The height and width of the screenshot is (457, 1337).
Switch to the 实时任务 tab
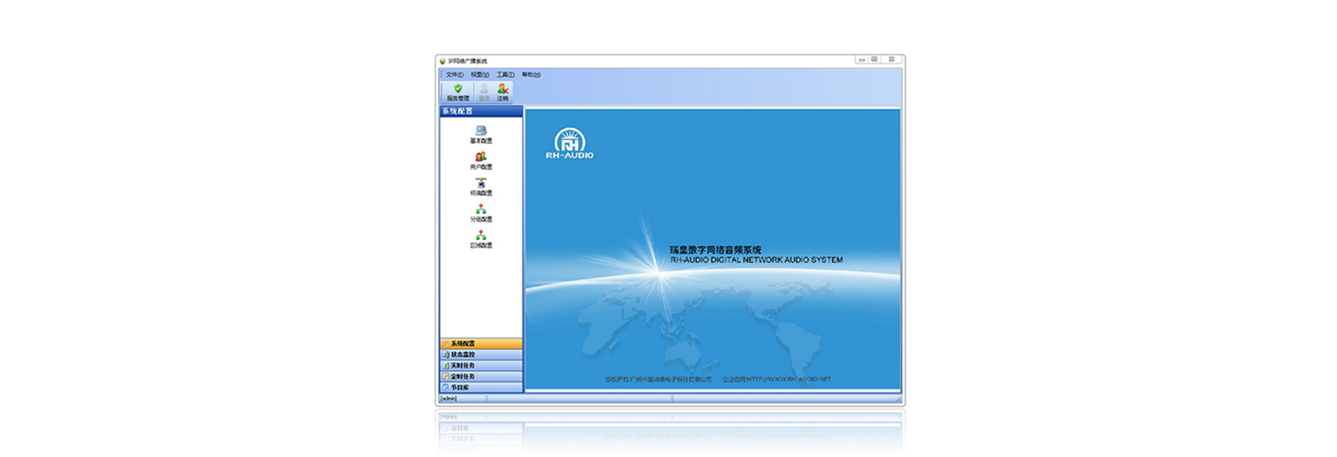[x=481, y=365]
